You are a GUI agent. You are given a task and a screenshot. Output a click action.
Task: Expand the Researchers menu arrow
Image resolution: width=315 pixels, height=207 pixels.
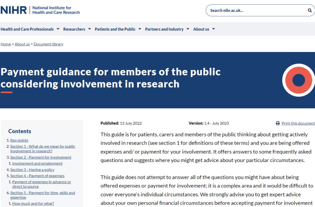click(x=90, y=29)
